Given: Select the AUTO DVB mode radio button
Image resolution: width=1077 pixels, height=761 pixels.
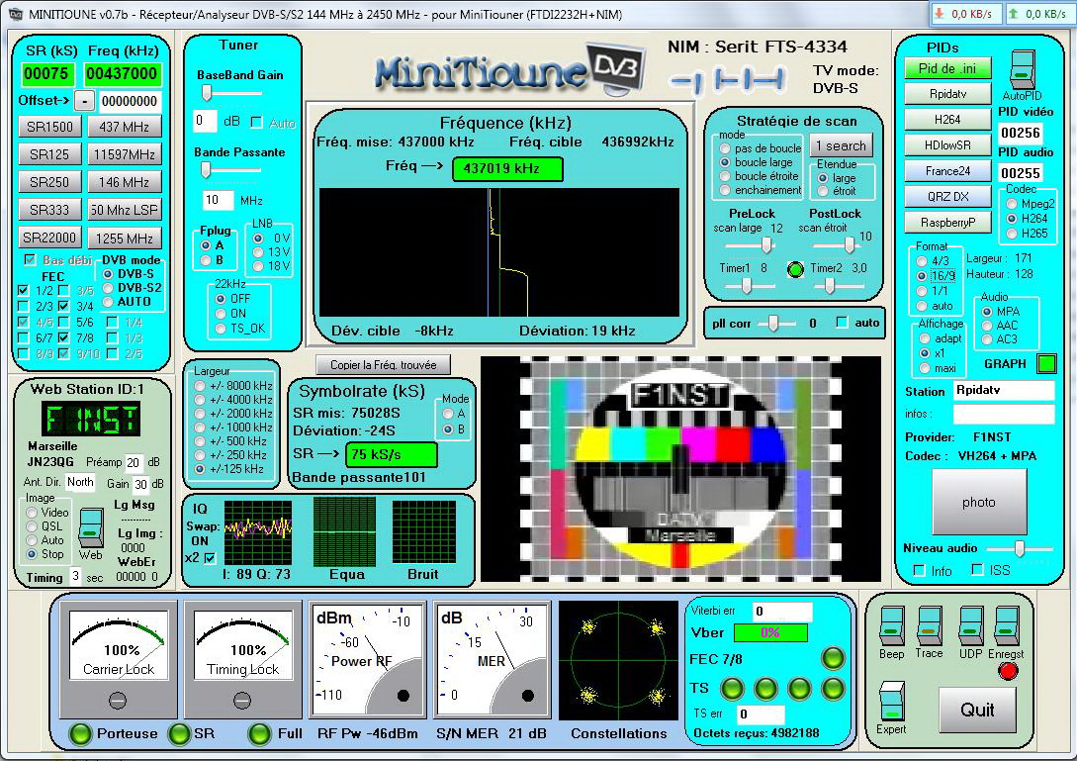Looking at the screenshot, I should [108, 302].
